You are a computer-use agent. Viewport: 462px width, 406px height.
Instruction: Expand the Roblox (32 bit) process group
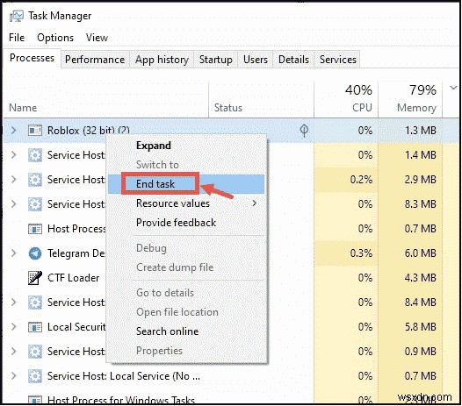tap(13, 131)
